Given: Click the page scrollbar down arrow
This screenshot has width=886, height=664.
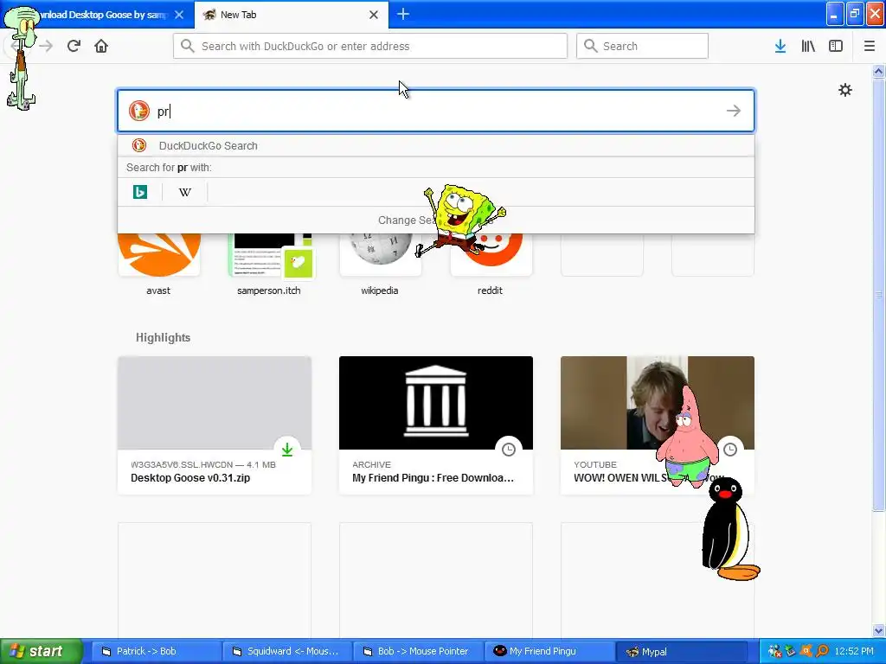Looking at the screenshot, I should pyautogui.click(x=878, y=630).
